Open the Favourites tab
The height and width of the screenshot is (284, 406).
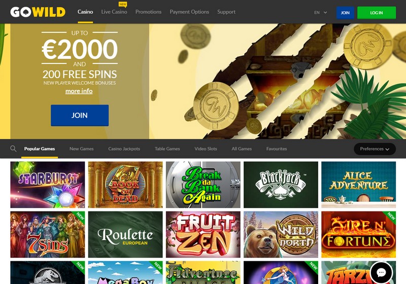click(x=277, y=149)
